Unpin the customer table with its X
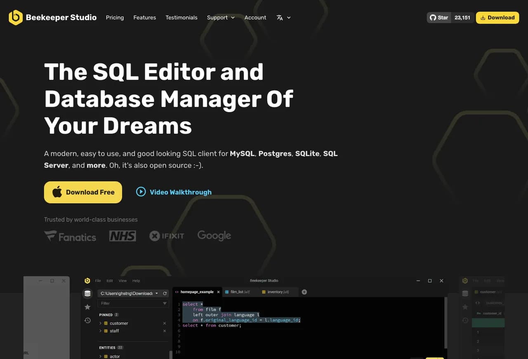Viewport: 528px width, 359px height. coord(165,324)
